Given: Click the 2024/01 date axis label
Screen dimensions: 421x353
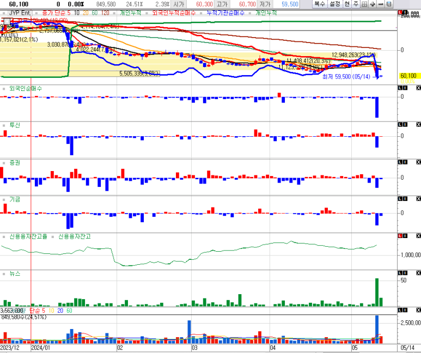Looking at the screenshot, I should (x=40, y=348).
